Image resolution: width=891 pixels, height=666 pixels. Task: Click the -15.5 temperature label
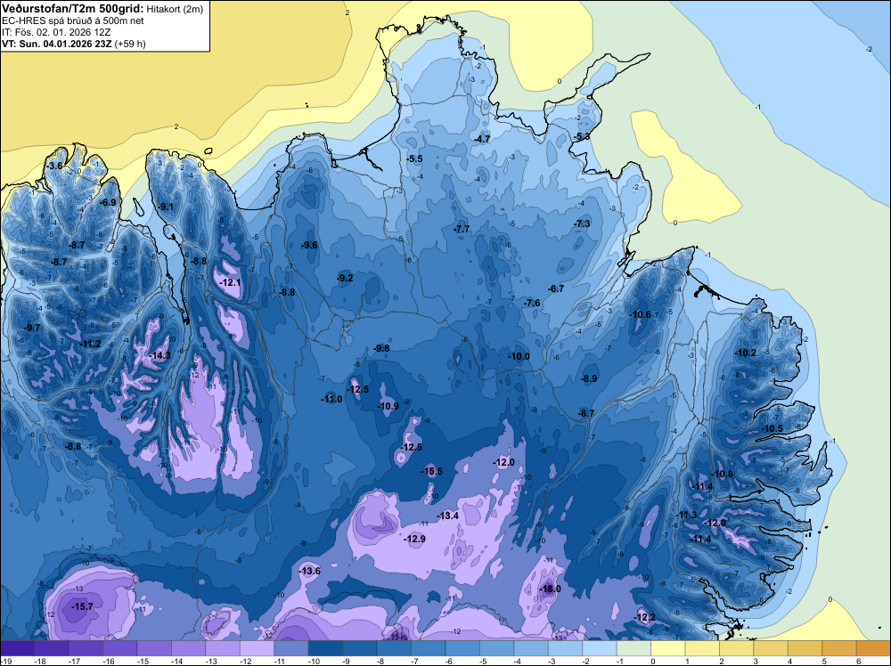431,471
